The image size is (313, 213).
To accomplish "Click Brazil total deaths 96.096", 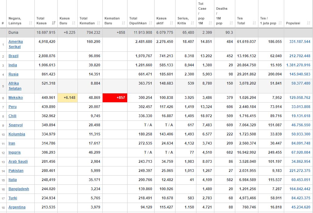I will point(94,56).
